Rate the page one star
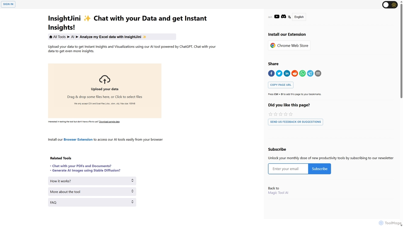 point(270,114)
